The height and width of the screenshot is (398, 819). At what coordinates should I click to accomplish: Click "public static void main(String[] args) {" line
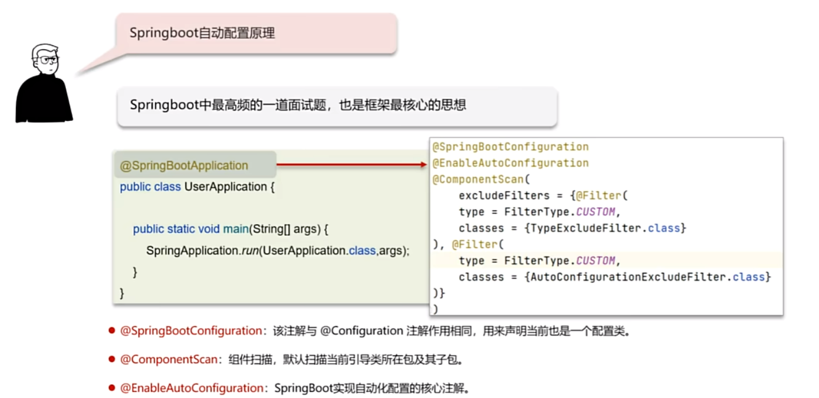click(231, 229)
